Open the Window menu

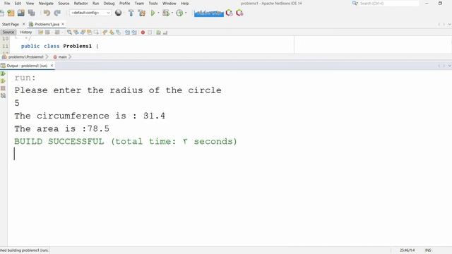coord(169,4)
